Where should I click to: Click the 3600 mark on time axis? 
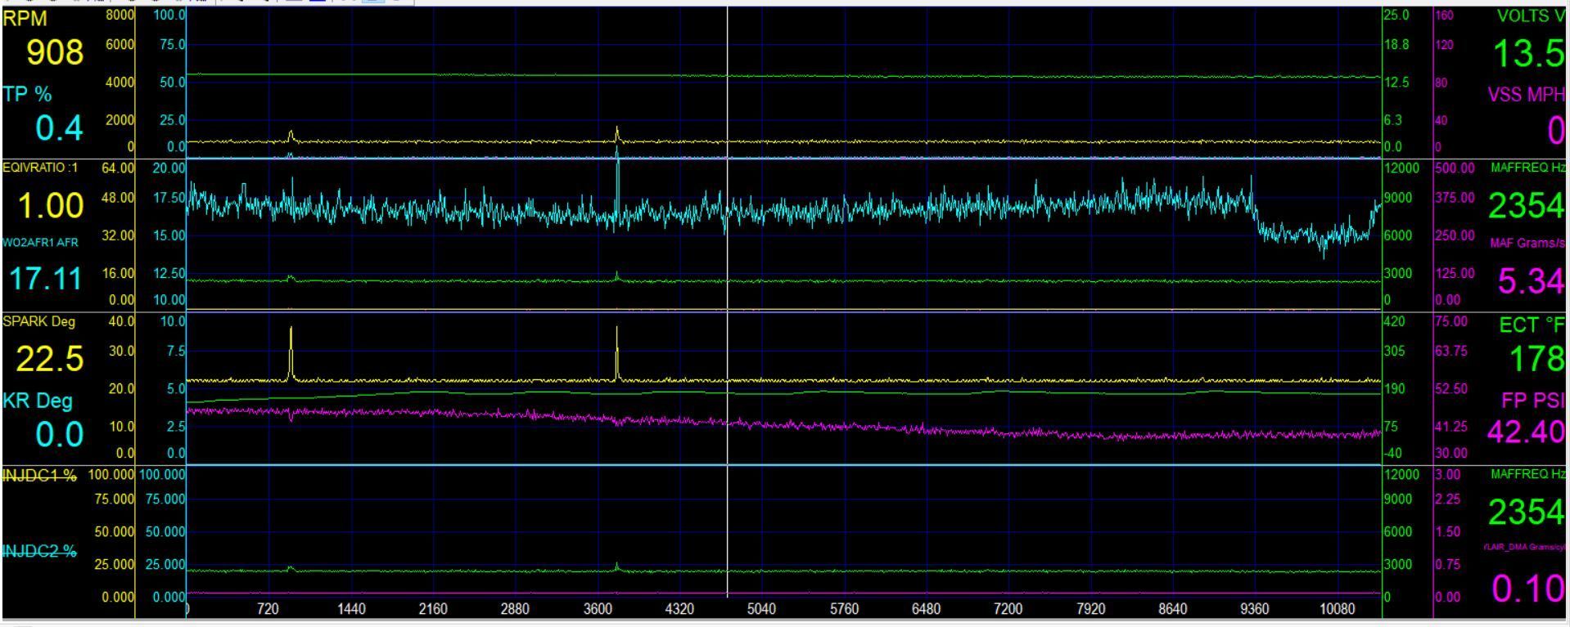tap(598, 609)
